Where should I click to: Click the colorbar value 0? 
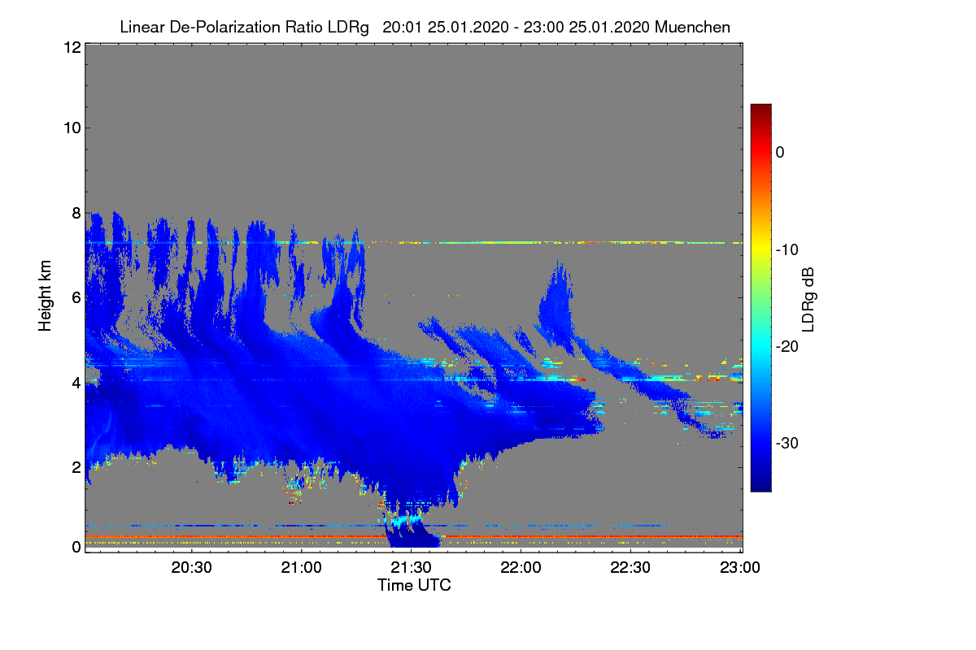tap(780, 152)
